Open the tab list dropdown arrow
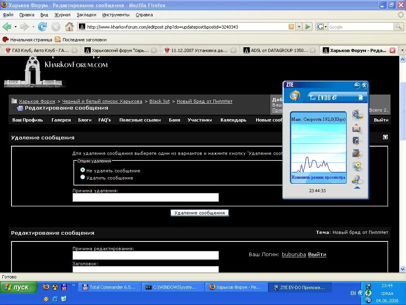 [402, 50]
